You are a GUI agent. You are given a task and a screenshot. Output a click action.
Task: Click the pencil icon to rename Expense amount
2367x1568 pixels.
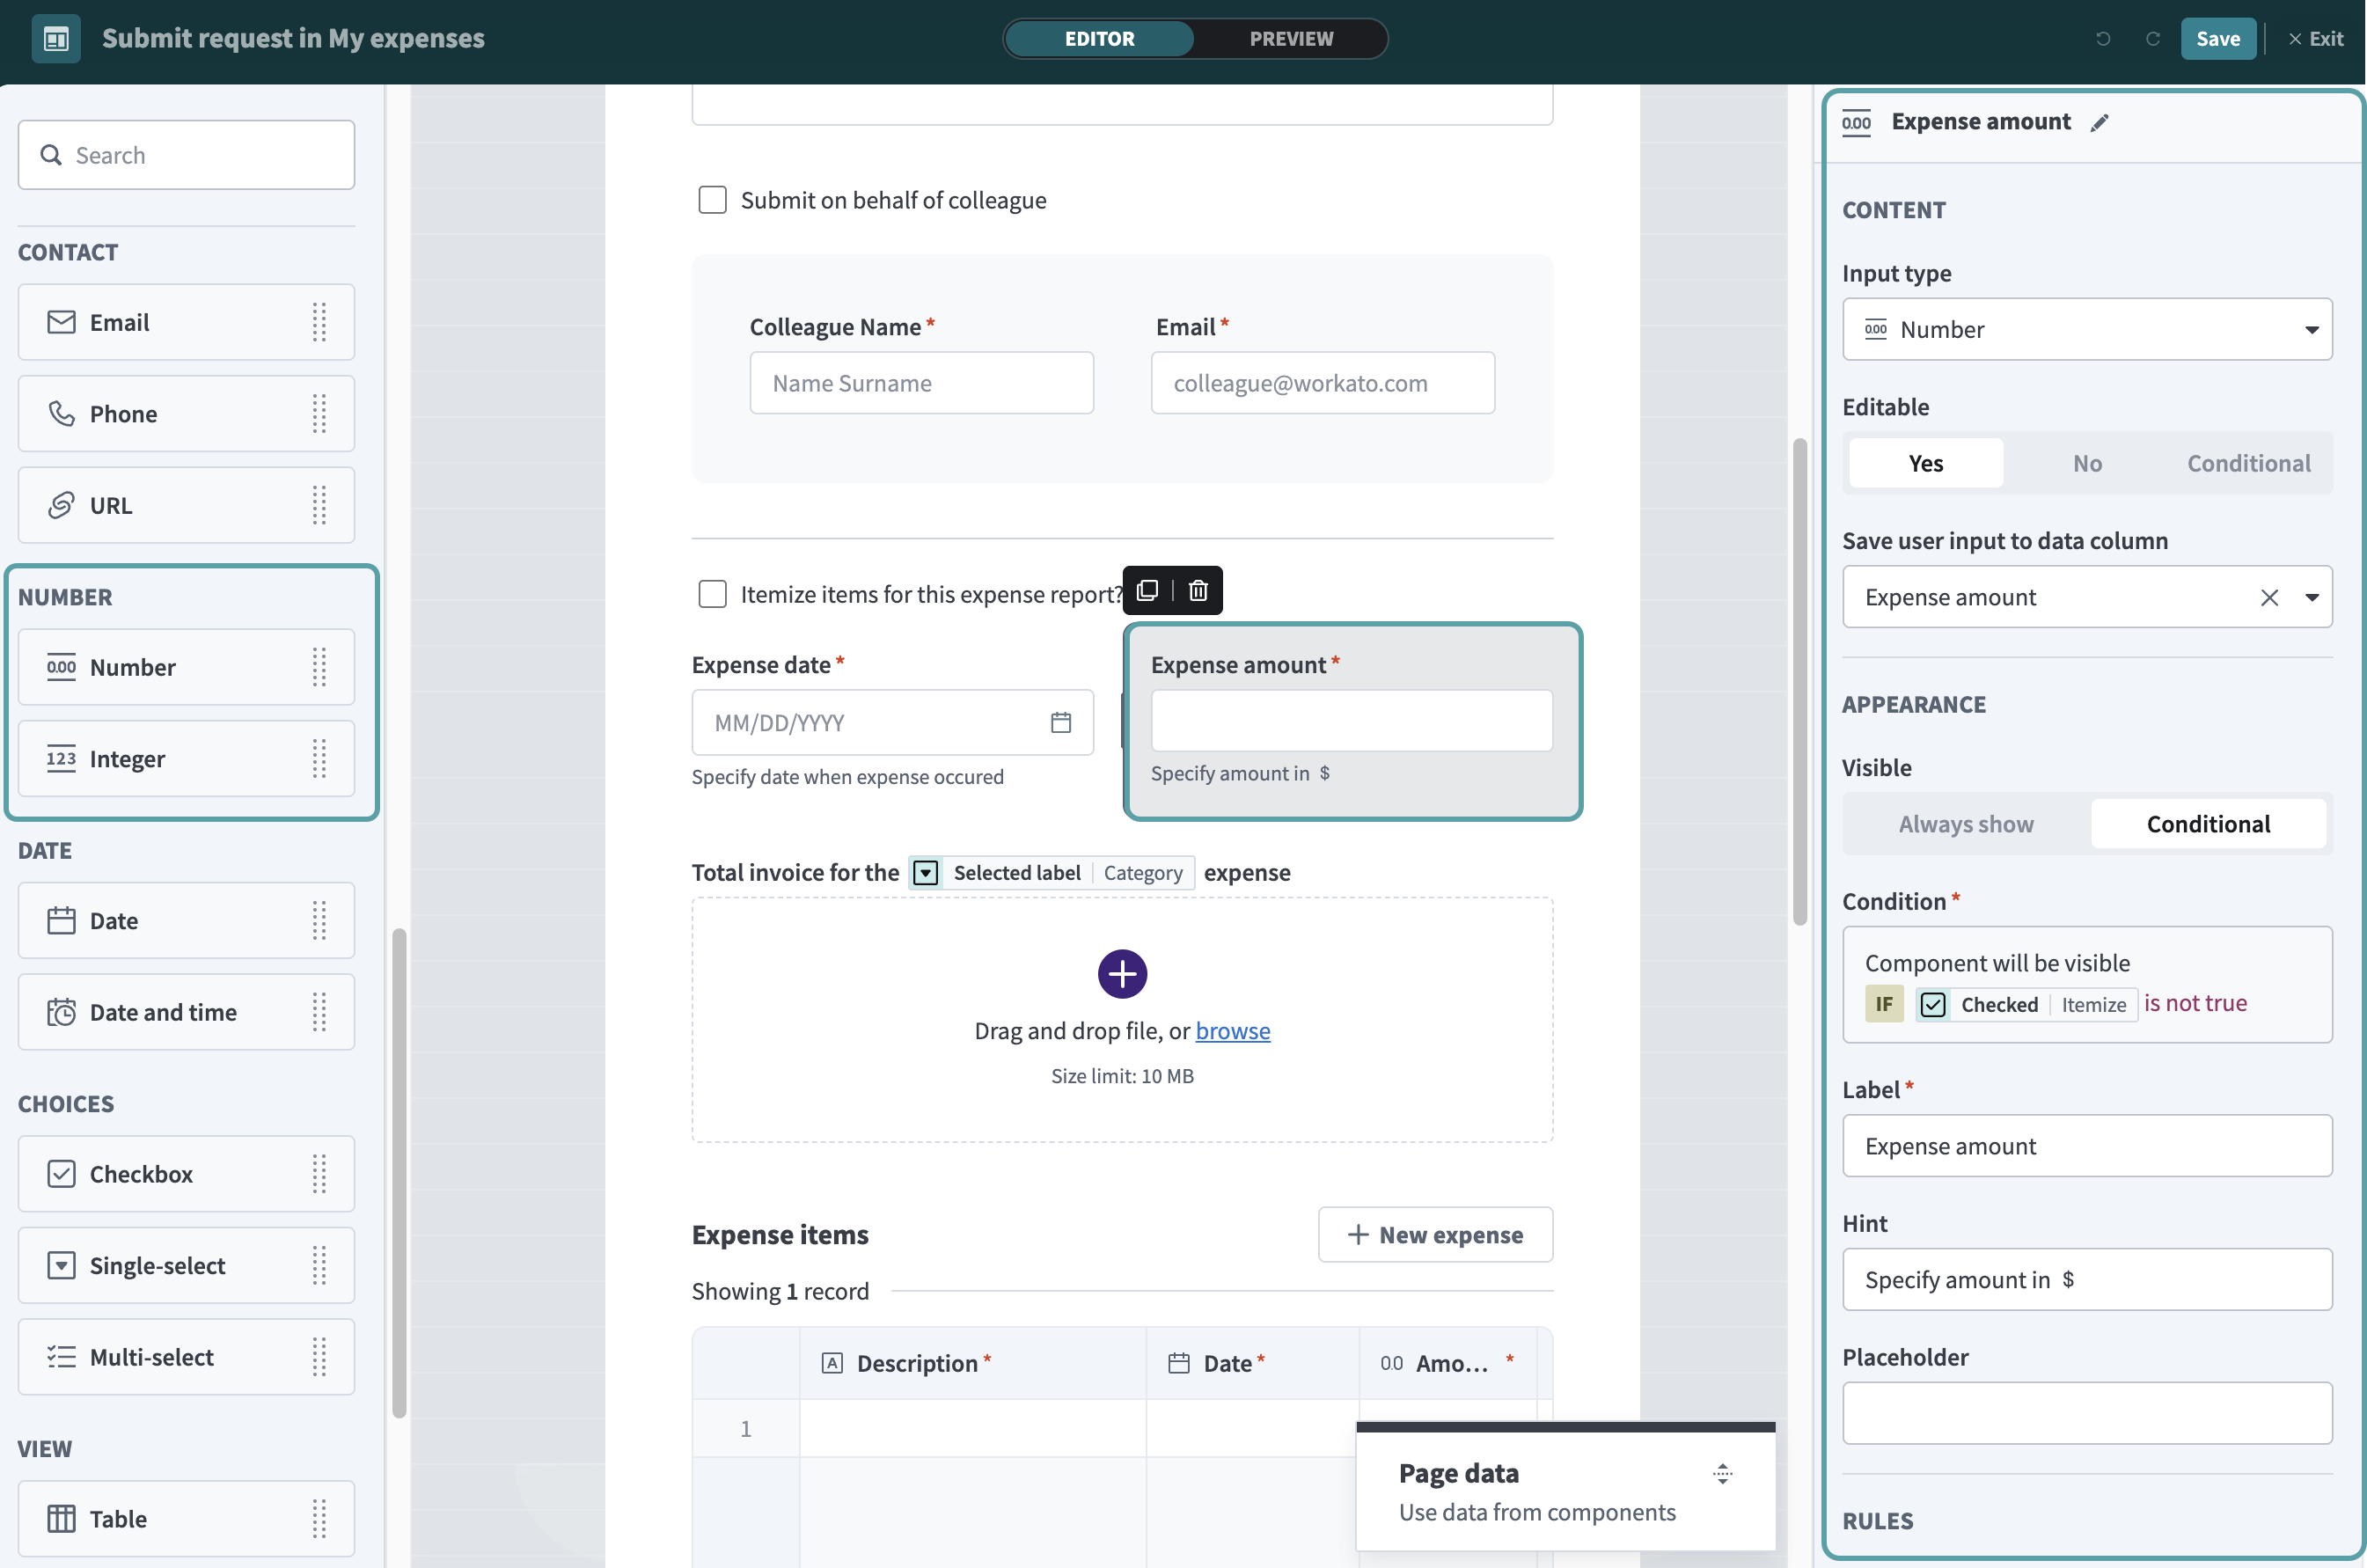pyautogui.click(x=2099, y=122)
